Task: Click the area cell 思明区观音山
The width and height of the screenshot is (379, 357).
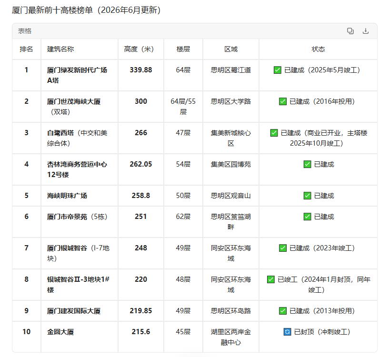Action: 231,196
